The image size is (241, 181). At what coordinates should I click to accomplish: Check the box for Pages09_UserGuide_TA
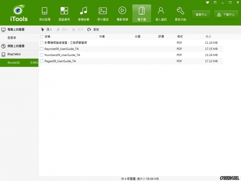[x=41, y=61]
